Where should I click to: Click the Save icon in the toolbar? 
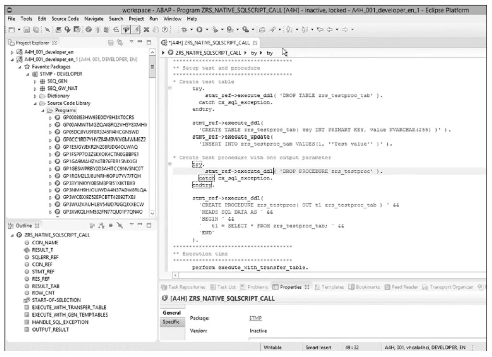click(27, 29)
